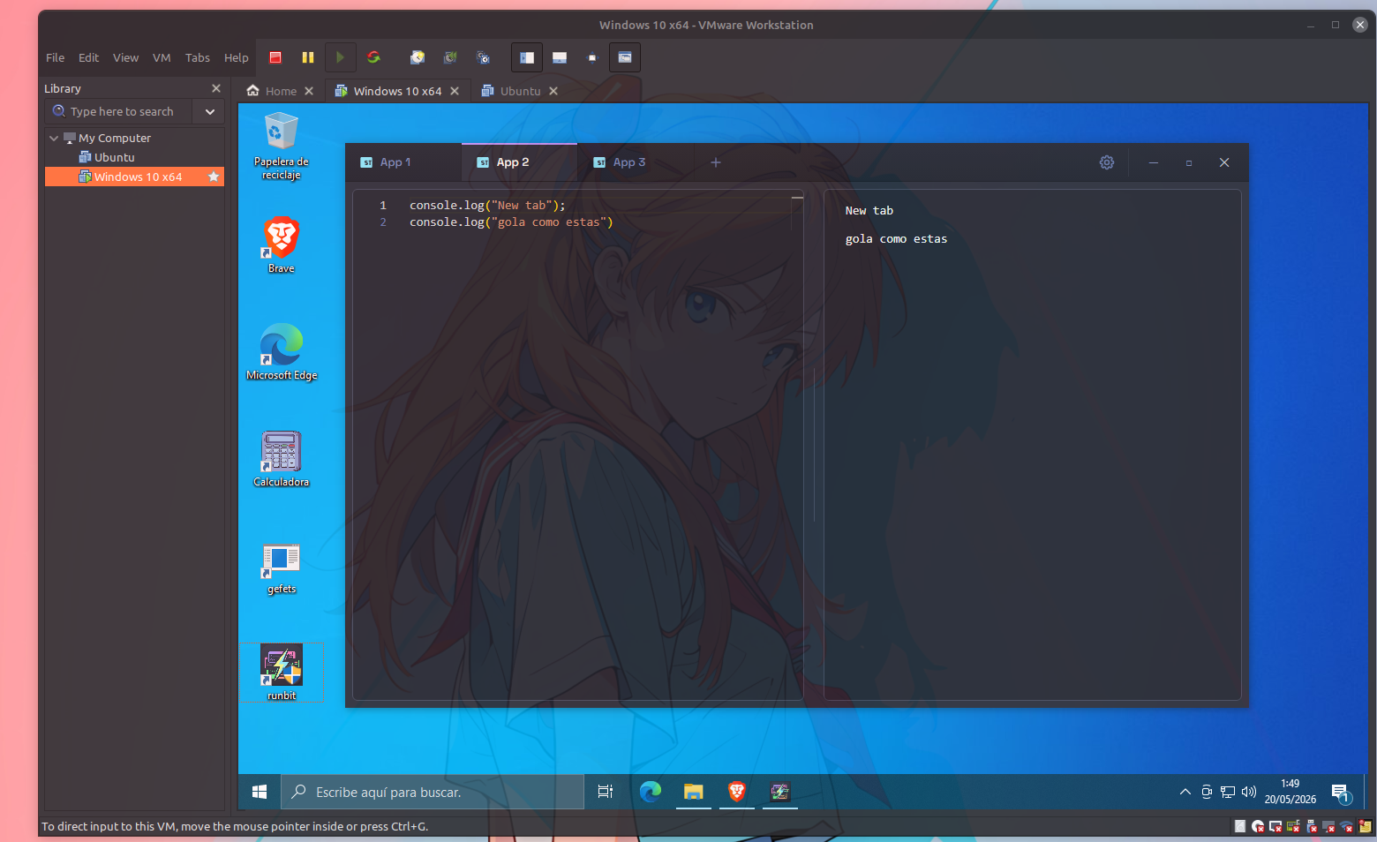Open the Help menu
1377x842 pixels.
pos(236,57)
